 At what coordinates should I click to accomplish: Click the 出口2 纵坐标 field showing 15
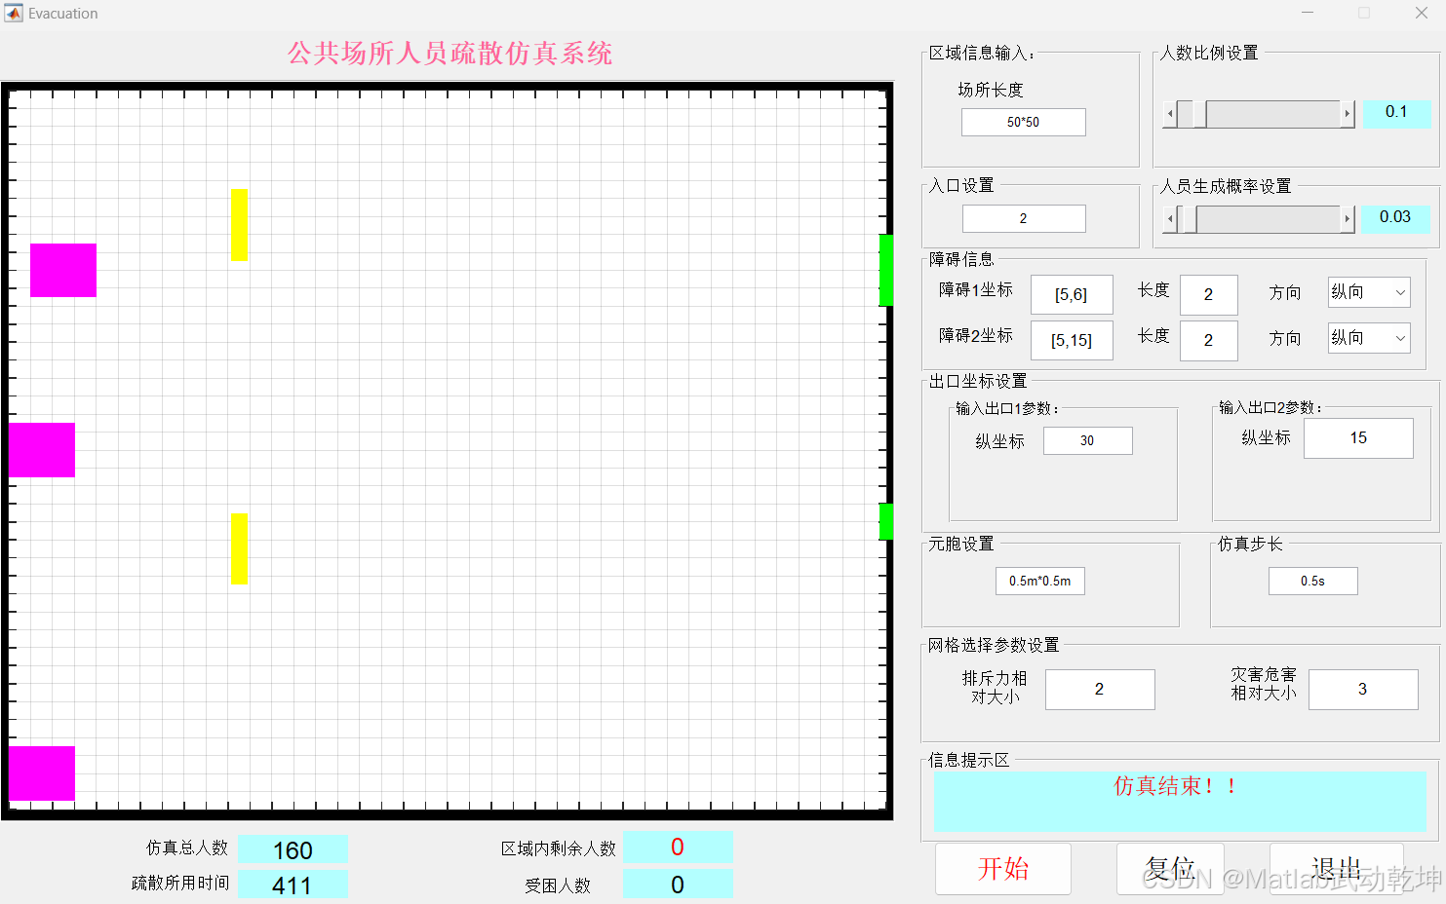tap(1358, 437)
